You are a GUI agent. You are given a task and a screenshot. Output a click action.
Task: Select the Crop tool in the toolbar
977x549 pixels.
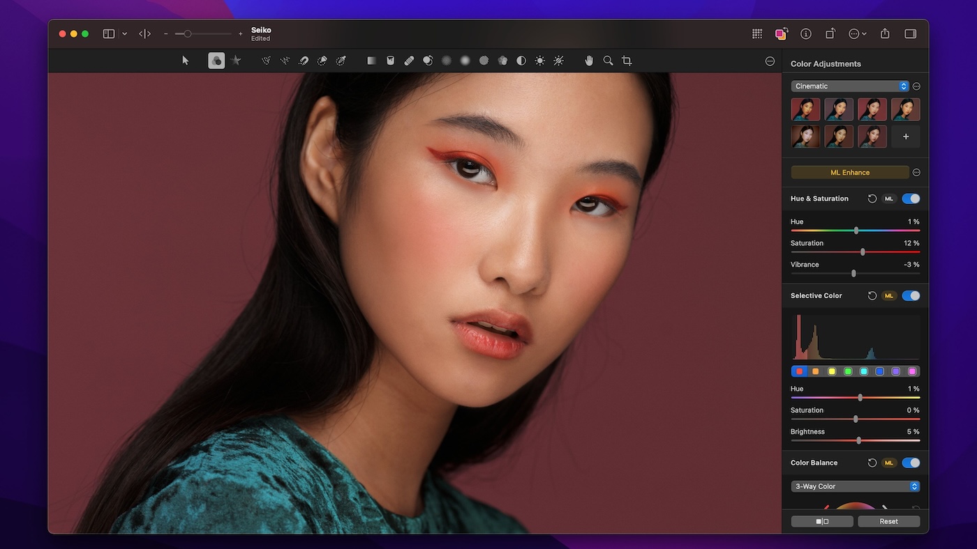[627, 61]
